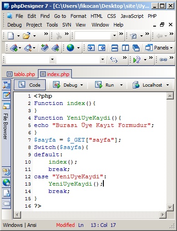Click the book icon with green arrows
177x231 pixels.
[45, 48]
